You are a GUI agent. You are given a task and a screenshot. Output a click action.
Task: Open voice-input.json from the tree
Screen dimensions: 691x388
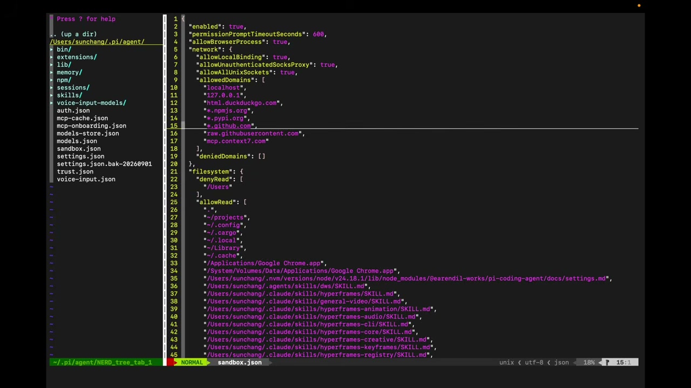point(86,179)
